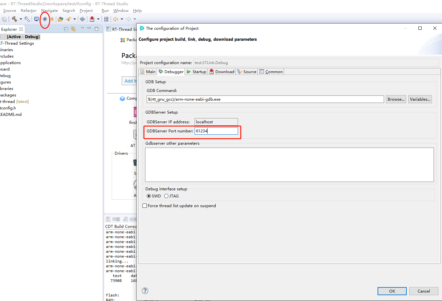Select the SWD radio button
The width and height of the screenshot is (442, 301).
(x=149, y=196)
